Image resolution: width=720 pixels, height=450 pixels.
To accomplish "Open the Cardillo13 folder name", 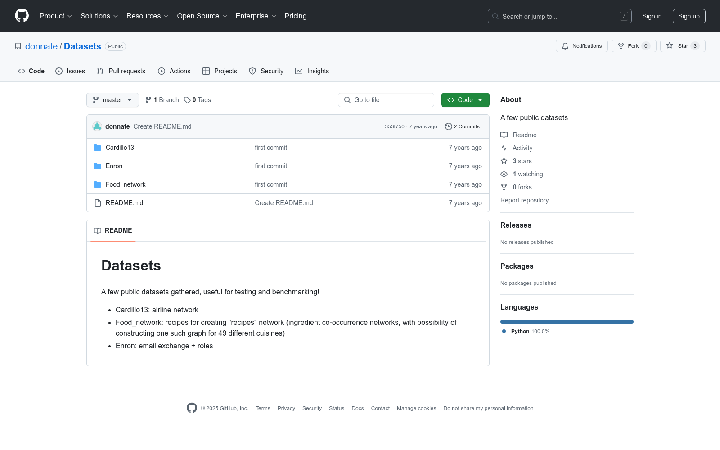I will click(120, 148).
